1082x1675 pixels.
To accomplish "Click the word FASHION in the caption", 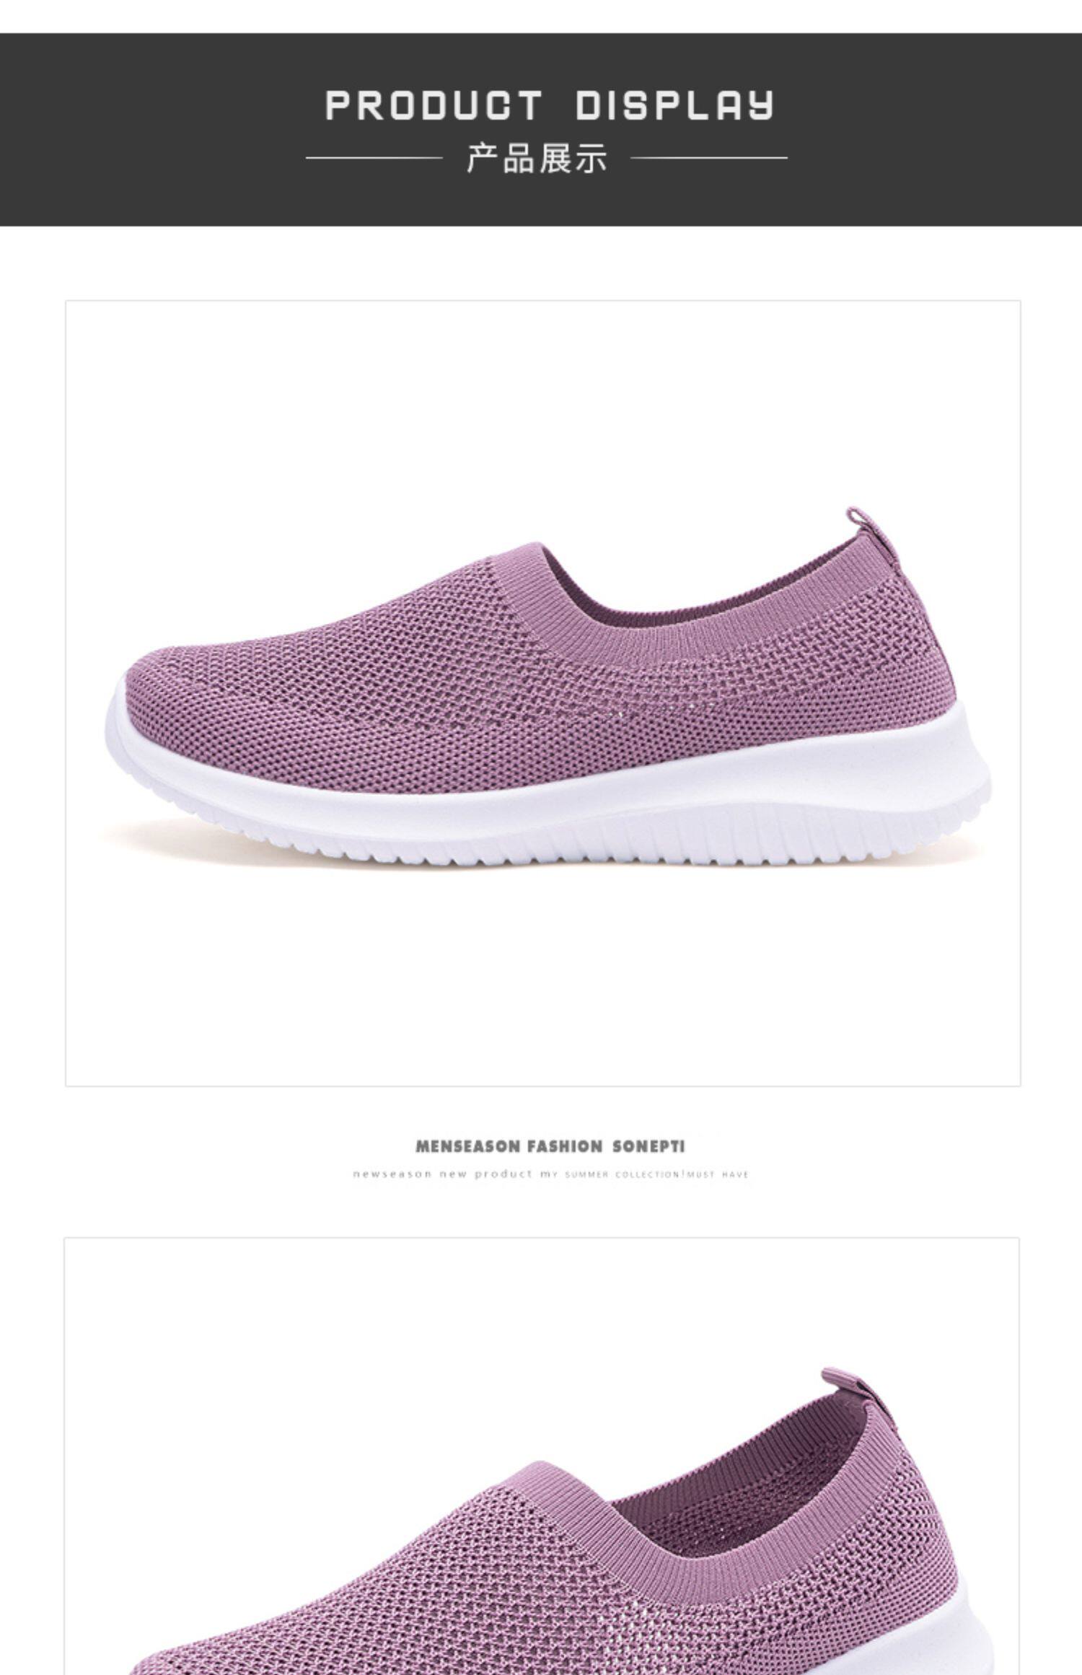I will pyautogui.click(x=564, y=1147).
